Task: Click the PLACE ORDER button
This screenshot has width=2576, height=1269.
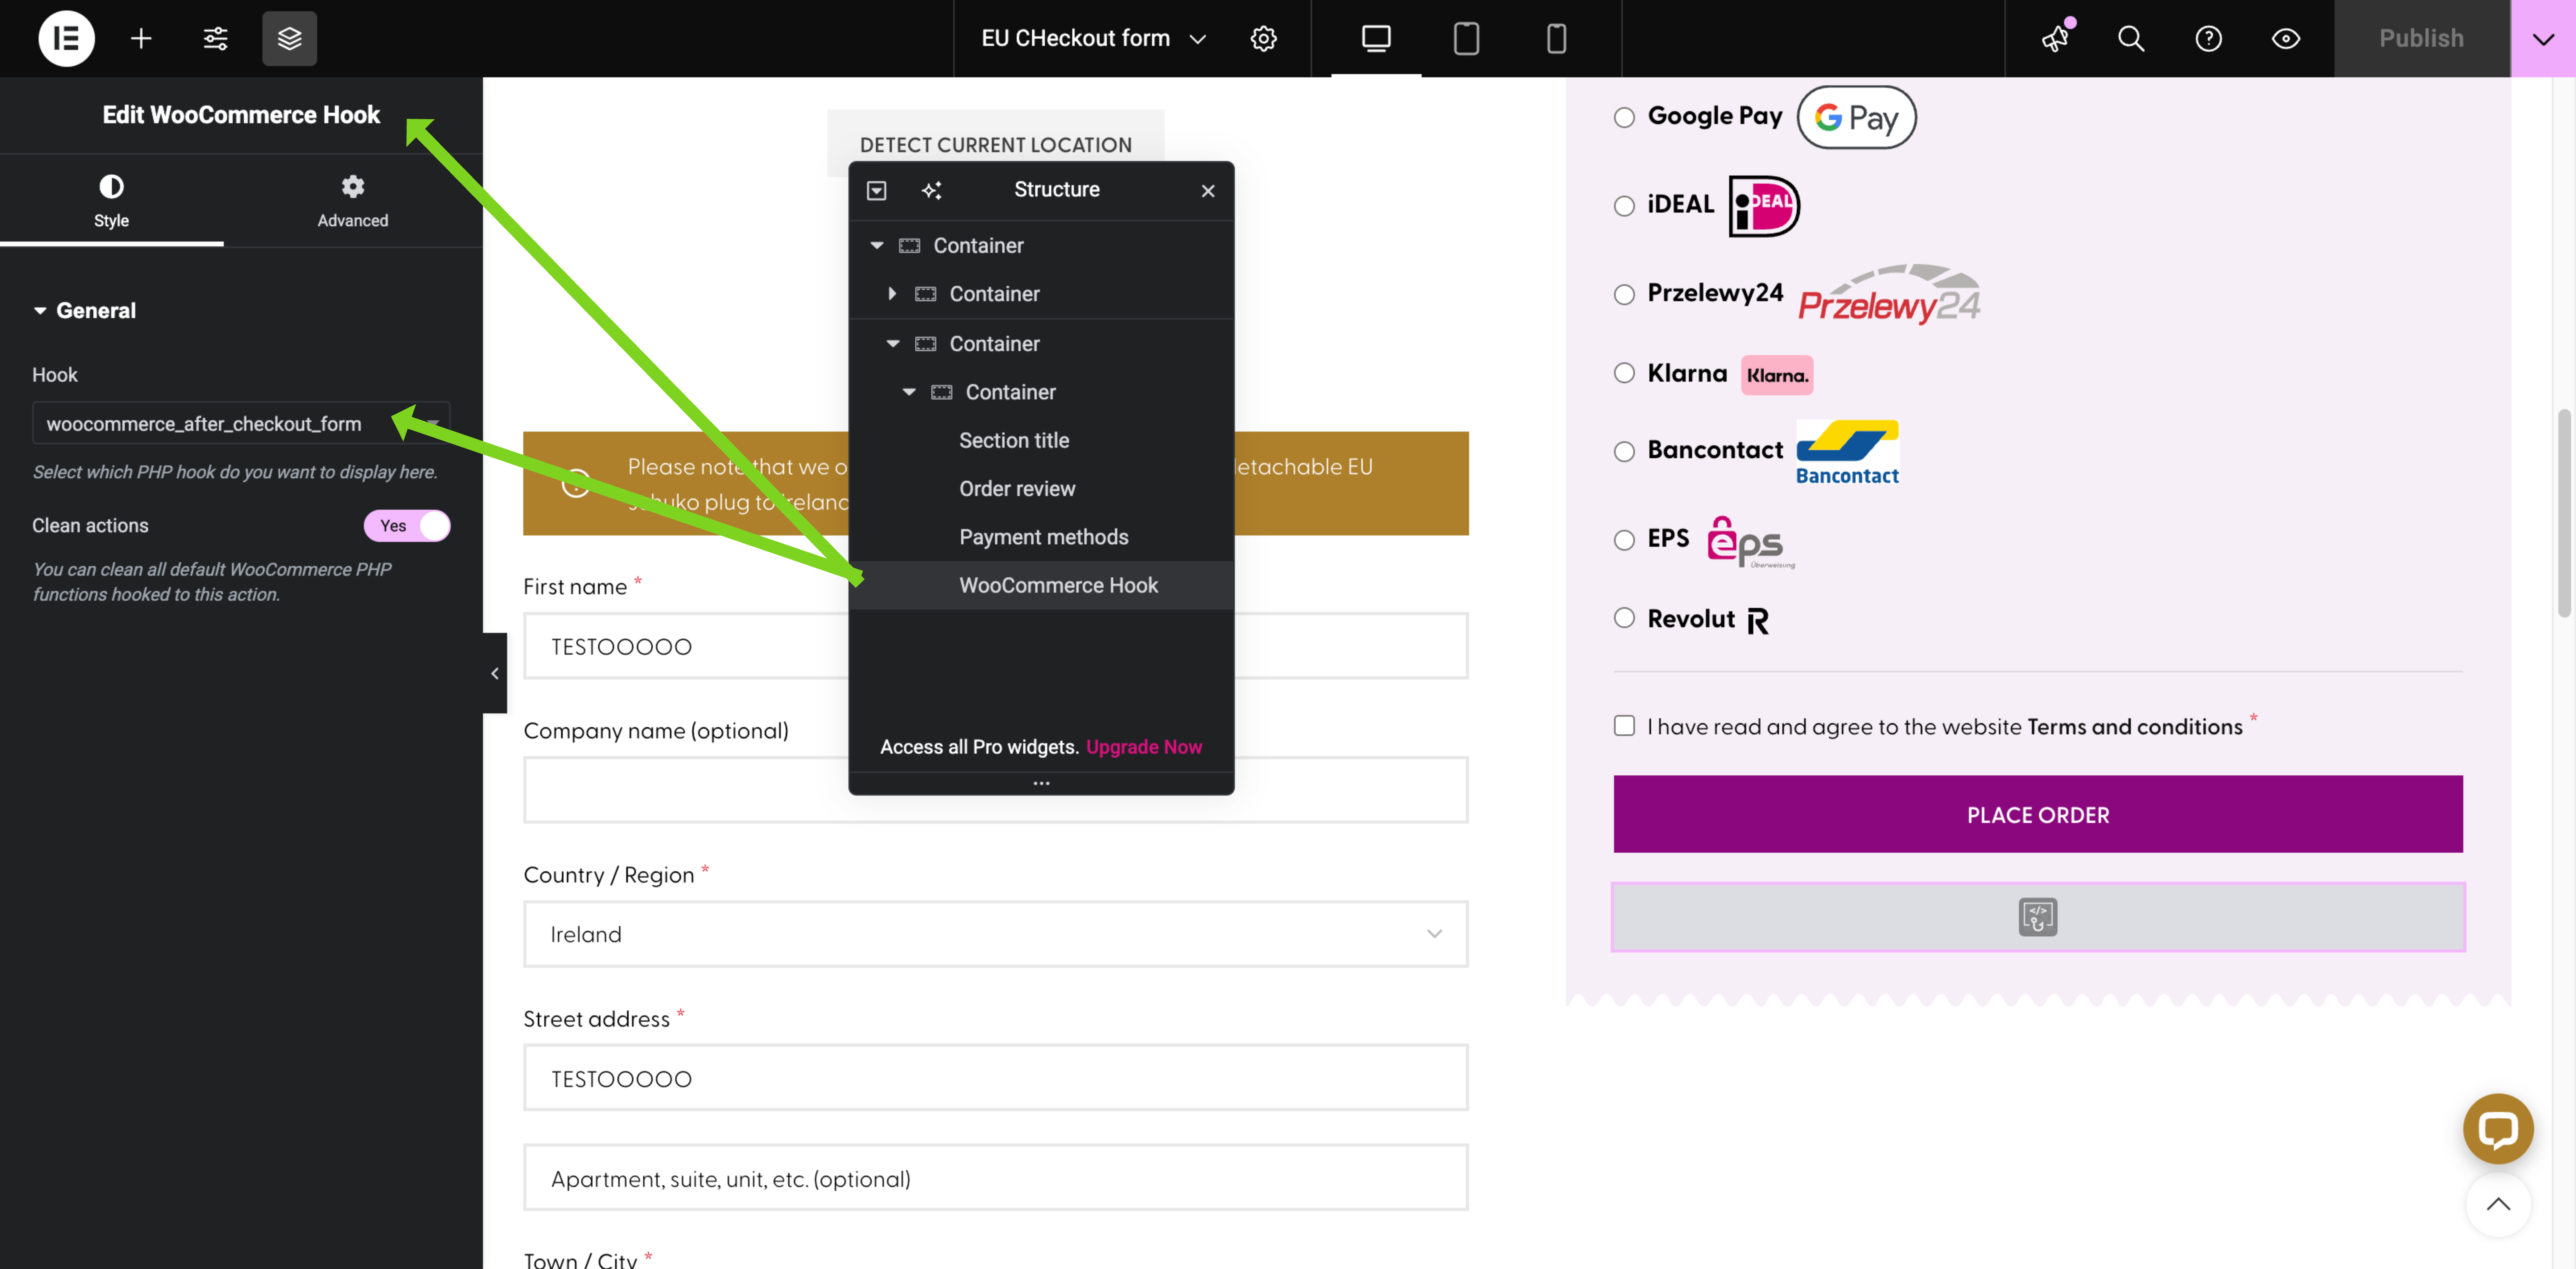Action: (x=2037, y=814)
